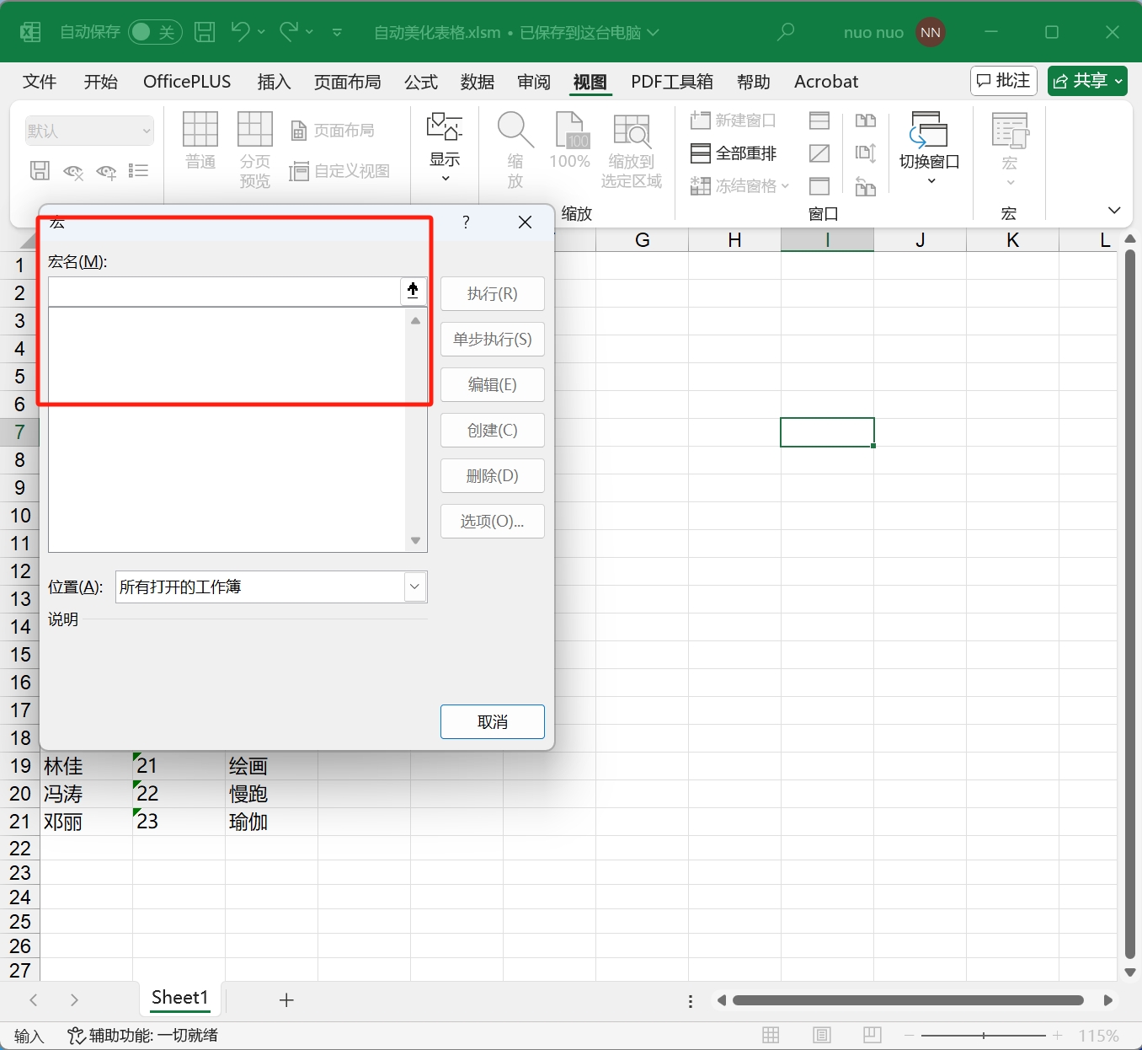
Task: Click the 切换窗口 switch windows icon
Action: 929,131
